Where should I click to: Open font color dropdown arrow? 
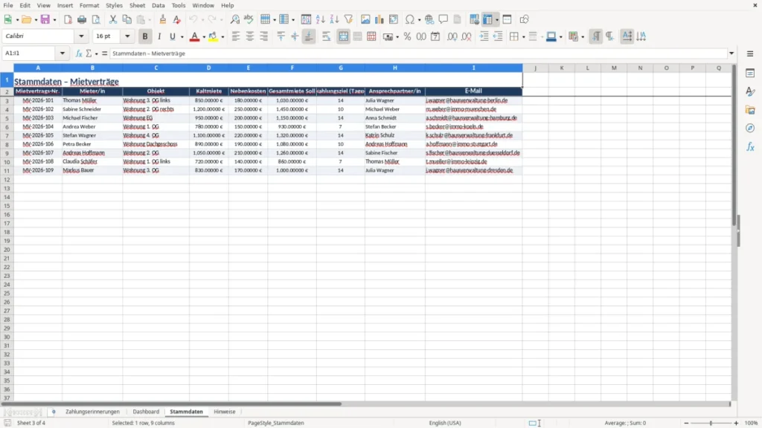[x=204, y=37]
